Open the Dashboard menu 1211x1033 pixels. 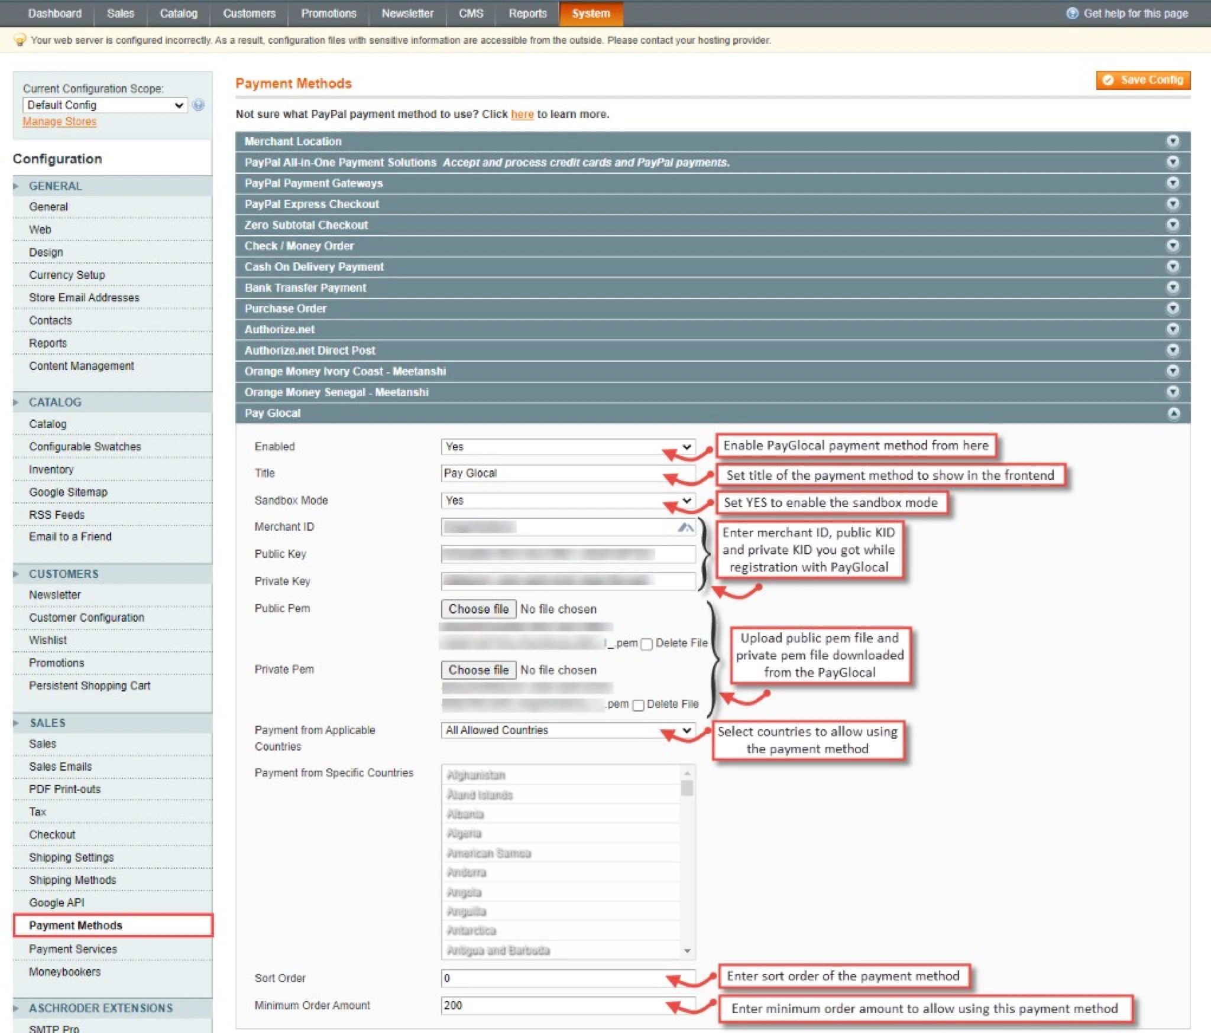point(55,13)
